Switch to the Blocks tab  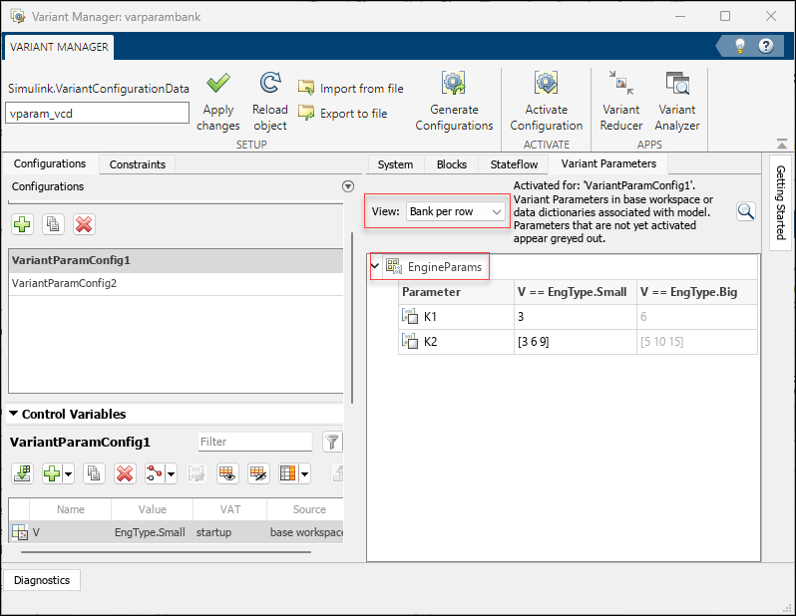[x=451, y=164]
